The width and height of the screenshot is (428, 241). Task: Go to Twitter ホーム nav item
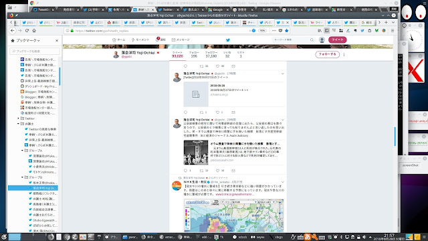(119, 40)
